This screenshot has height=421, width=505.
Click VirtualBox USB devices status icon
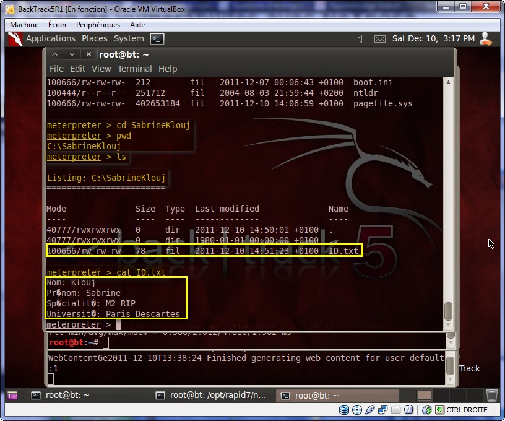369,410
